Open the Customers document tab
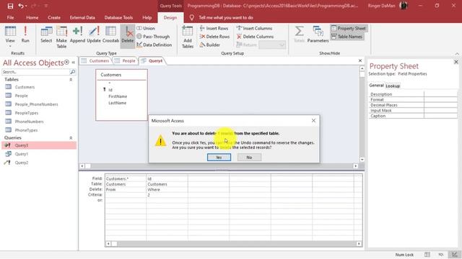 [x=95, y=60]
